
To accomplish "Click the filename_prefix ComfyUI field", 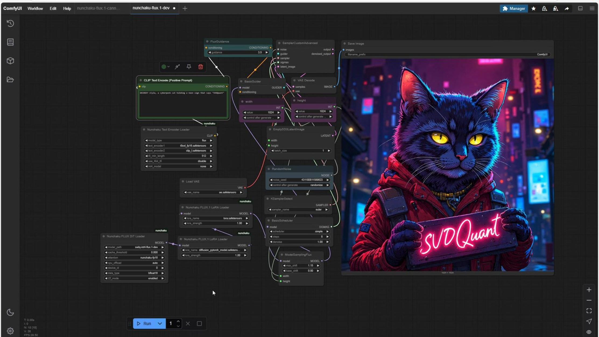I will pos(448,54).
